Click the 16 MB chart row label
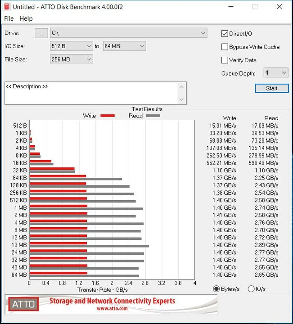This screenshot has height=324, width=293. coord(19,245)
